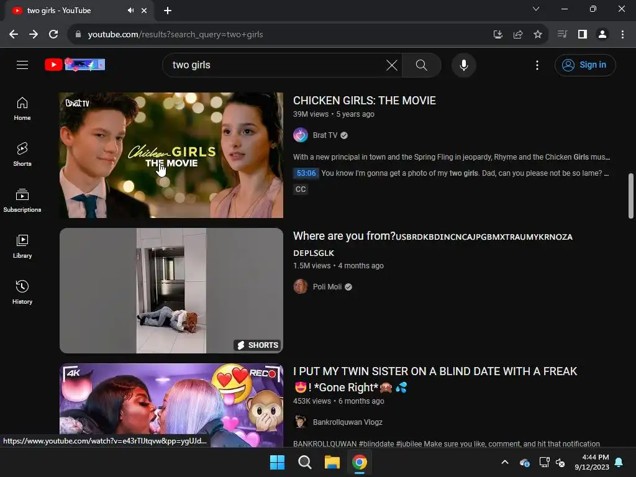Click the Bankrollquwan Vlogz avatar

pos(301,422)
